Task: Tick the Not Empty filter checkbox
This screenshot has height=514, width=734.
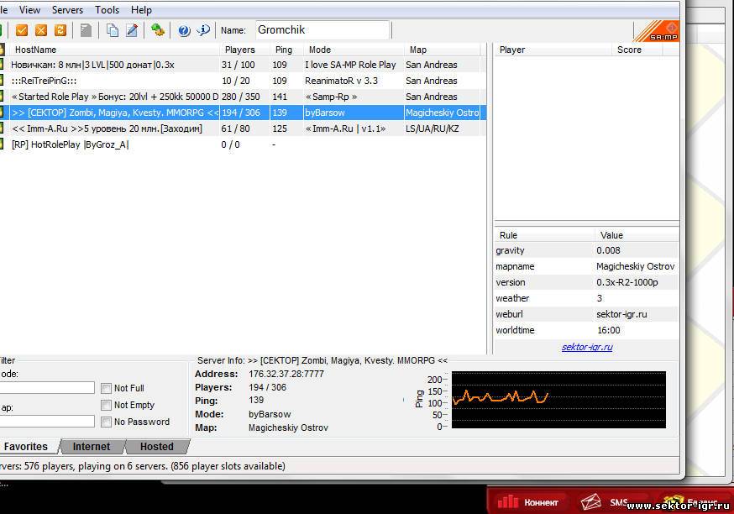Action: click(107, 405)
